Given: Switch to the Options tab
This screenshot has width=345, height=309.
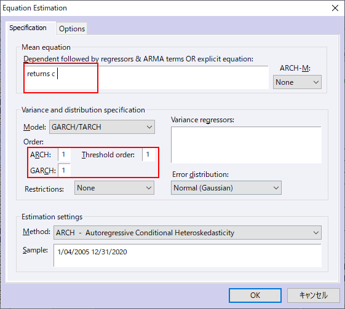Looking at the screenshot, I should pos(72,29).
